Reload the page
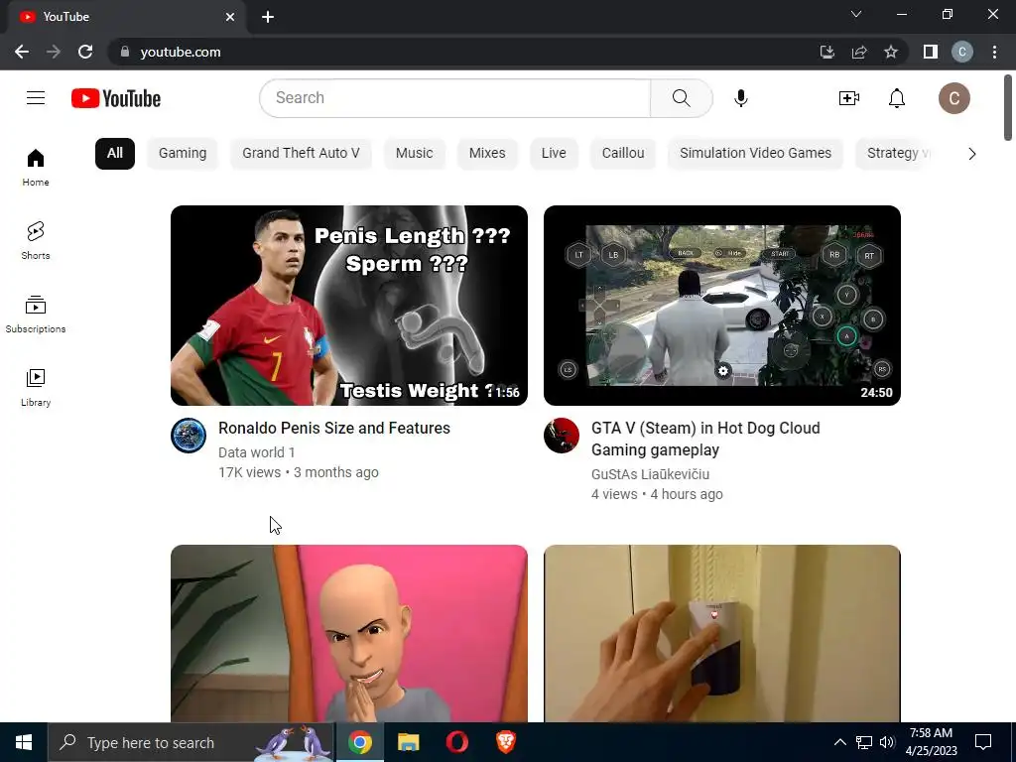 [x=85, y=52]
